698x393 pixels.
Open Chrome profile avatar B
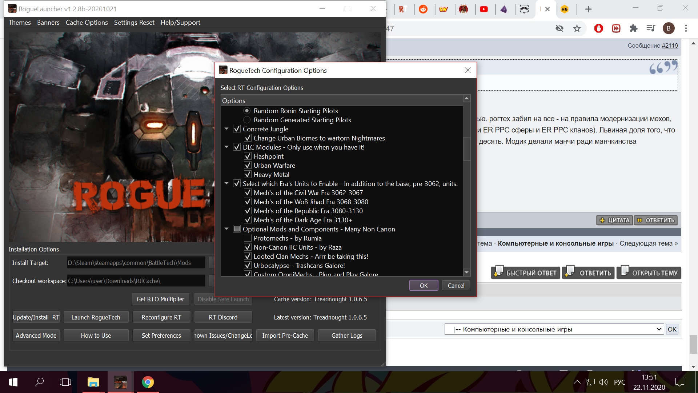tap(669, 28)
